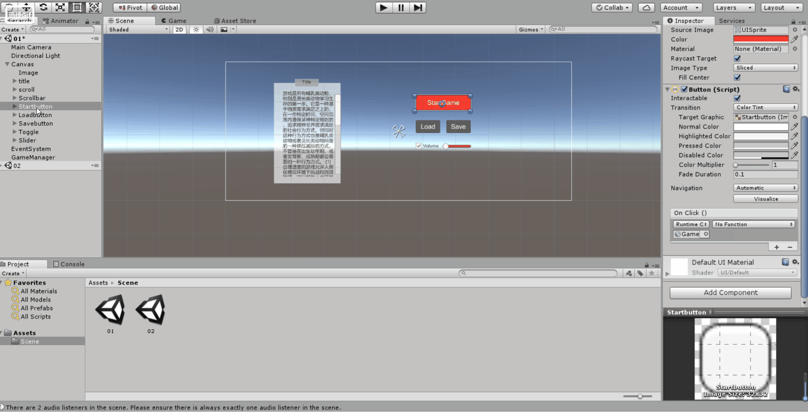Switch to the Game tab
This screenshot has height=412, width=808.
(x=174, y=21)
